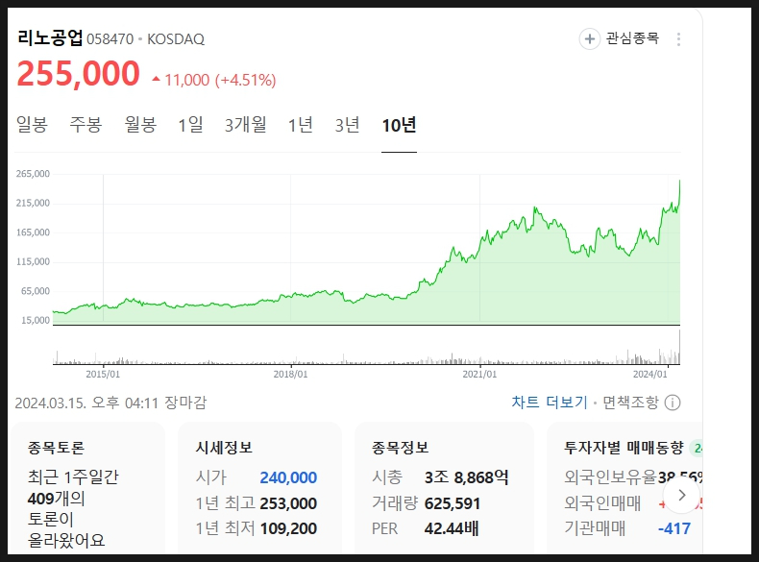Select the 3년 chart period
The width and height of the screenshot is (759, 562).
coord(348,125)
